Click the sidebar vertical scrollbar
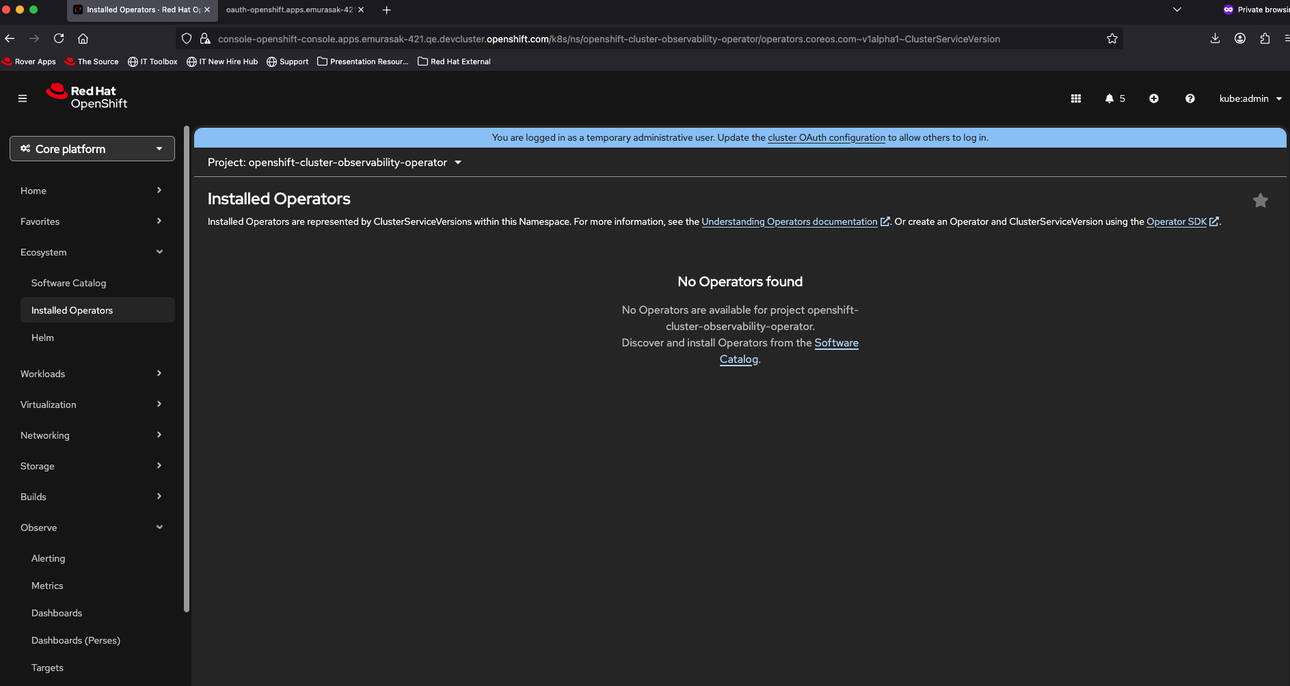This screenshot has height=686, width=1290. pyautogui.click(x=187, y=369)
